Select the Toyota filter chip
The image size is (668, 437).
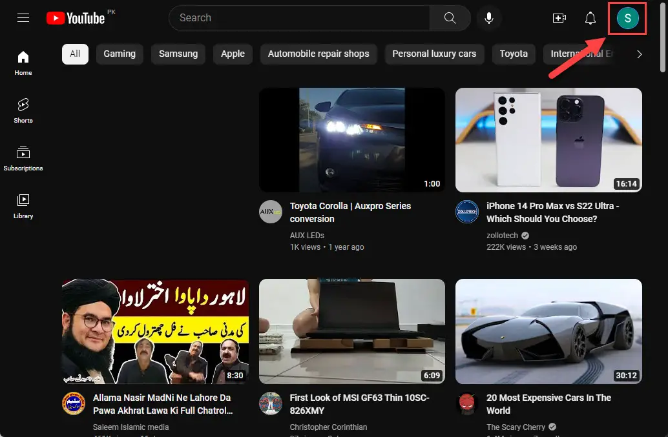514,54
